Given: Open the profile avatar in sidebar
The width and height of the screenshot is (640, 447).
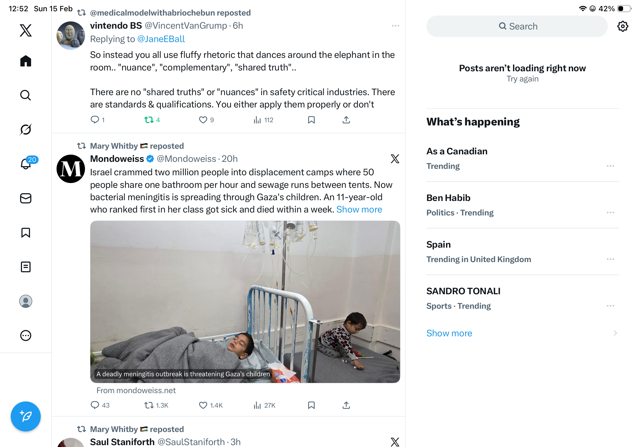Looking at the screenshot, I should point(26,301).
